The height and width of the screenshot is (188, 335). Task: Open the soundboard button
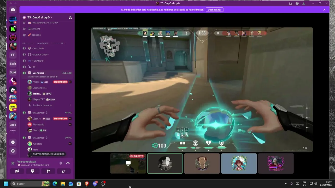[x=64, y=171]
